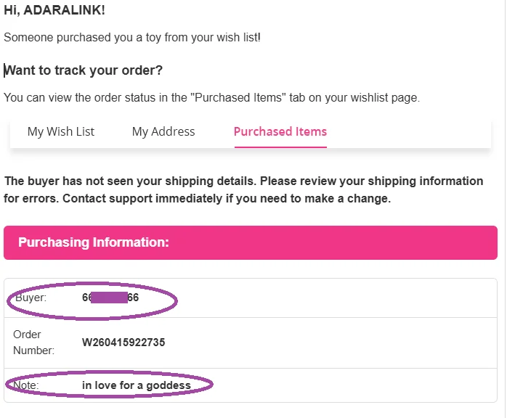Switch to the My Address tab
The width and height of the screenshot is (507, 418).
point(163,131)
